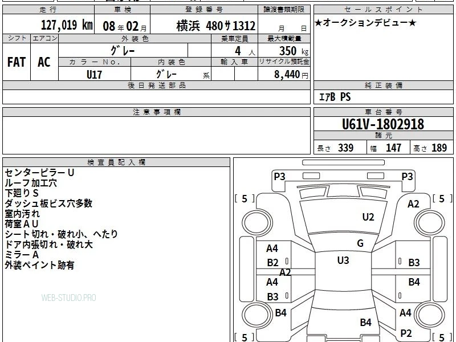Select グレー under the 外装色 header
This screenshot has width=456, height=342.
click(123, 51)
